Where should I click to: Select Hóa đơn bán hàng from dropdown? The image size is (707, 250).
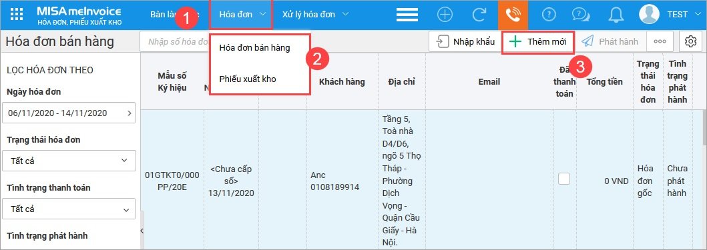[255, 48]
